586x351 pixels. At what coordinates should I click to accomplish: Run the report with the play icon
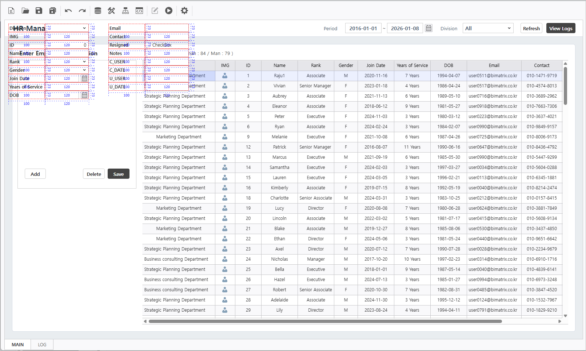point(169,11)
